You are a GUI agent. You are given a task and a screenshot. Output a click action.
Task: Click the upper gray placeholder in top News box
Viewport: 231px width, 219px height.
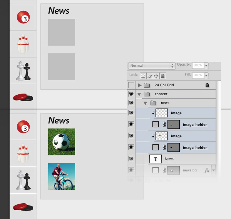[x=62, y=32]
